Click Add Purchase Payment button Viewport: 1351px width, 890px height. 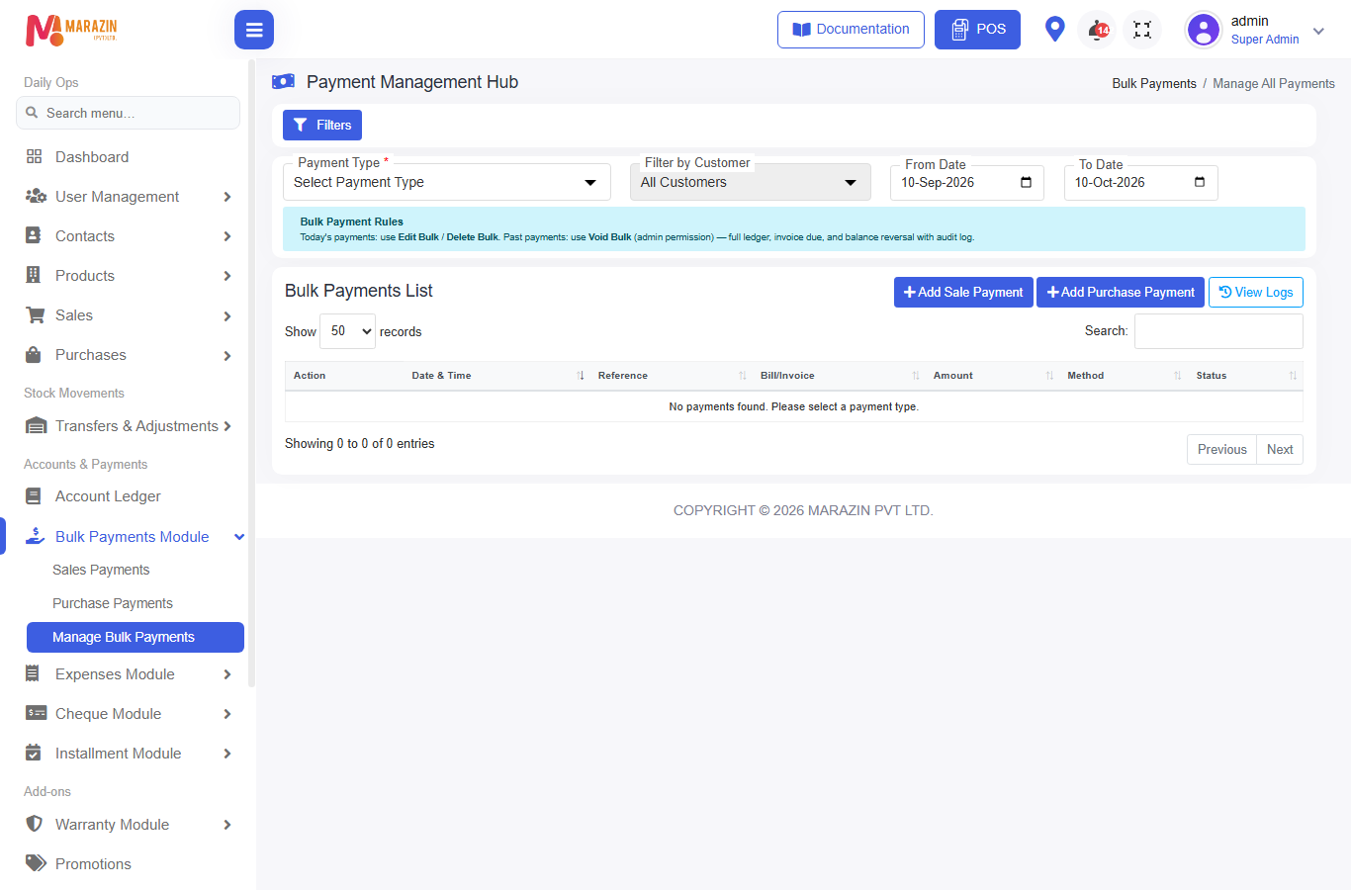[x=1121, y=292]
